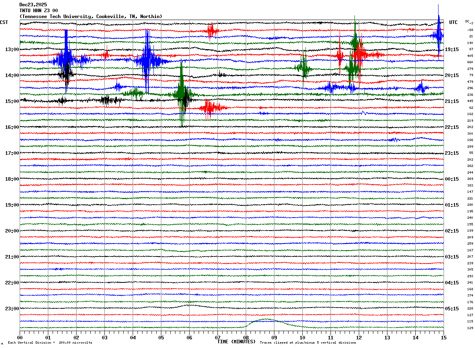
Task: Click the 23:00 CST time label
Action: coord(12,309)
